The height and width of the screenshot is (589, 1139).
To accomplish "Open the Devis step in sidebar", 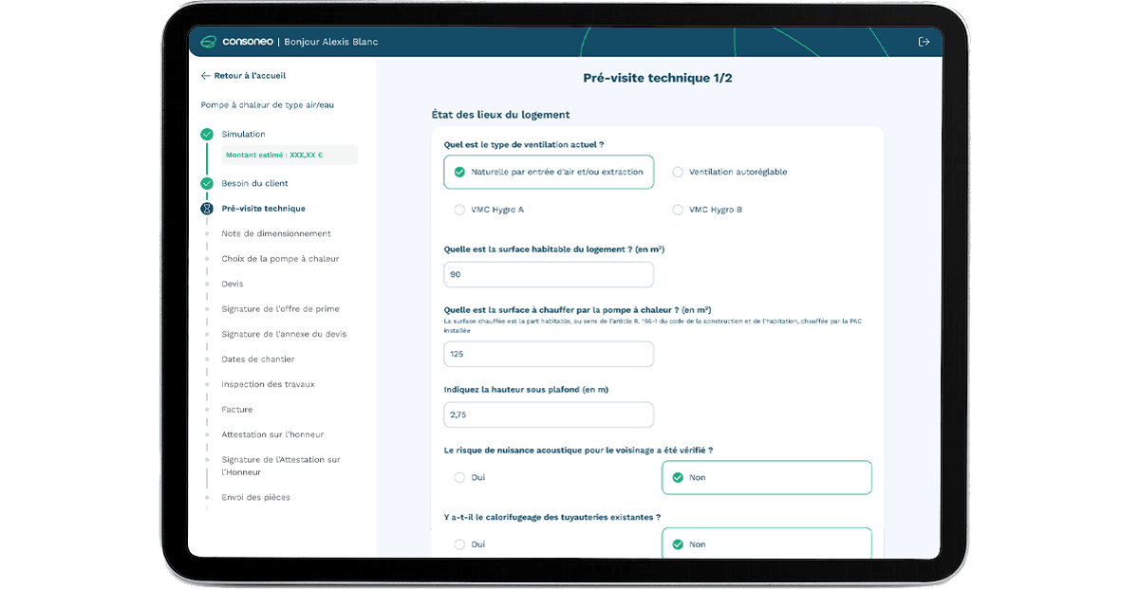I will tap(233, 285).
